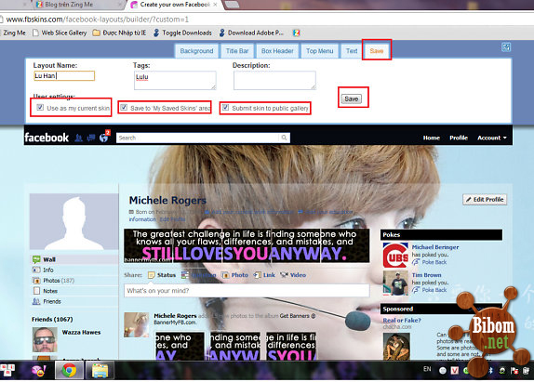Screen dimensions: 534x382
Task: Click Tim Brown's poke thumbnail
Action: click(x=395, y=283)
